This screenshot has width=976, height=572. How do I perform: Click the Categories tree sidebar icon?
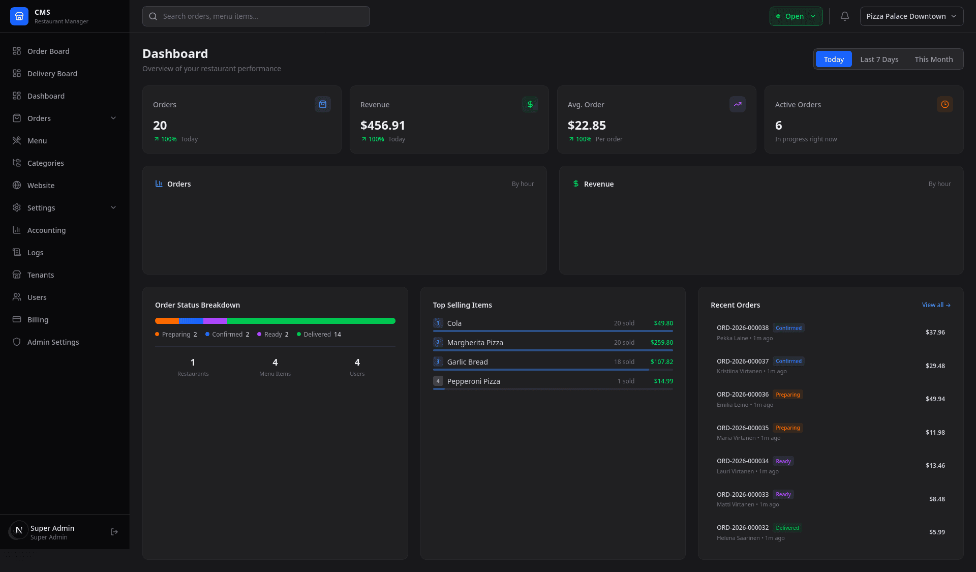pyautogui.click(x=17, y=163)
